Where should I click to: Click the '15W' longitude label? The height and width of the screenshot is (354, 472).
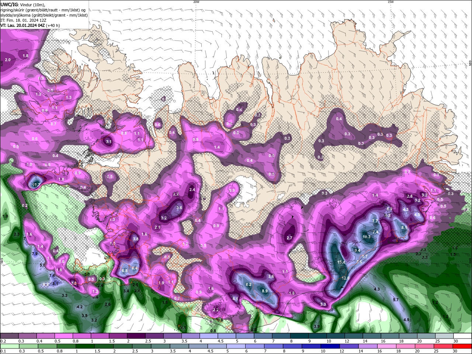click(x=391, y=2)
